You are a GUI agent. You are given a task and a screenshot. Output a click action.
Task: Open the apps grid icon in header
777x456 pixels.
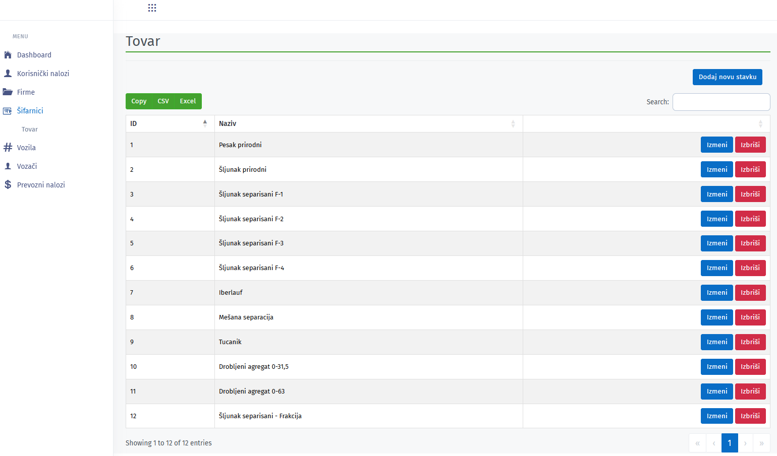[x=152, y=8]
